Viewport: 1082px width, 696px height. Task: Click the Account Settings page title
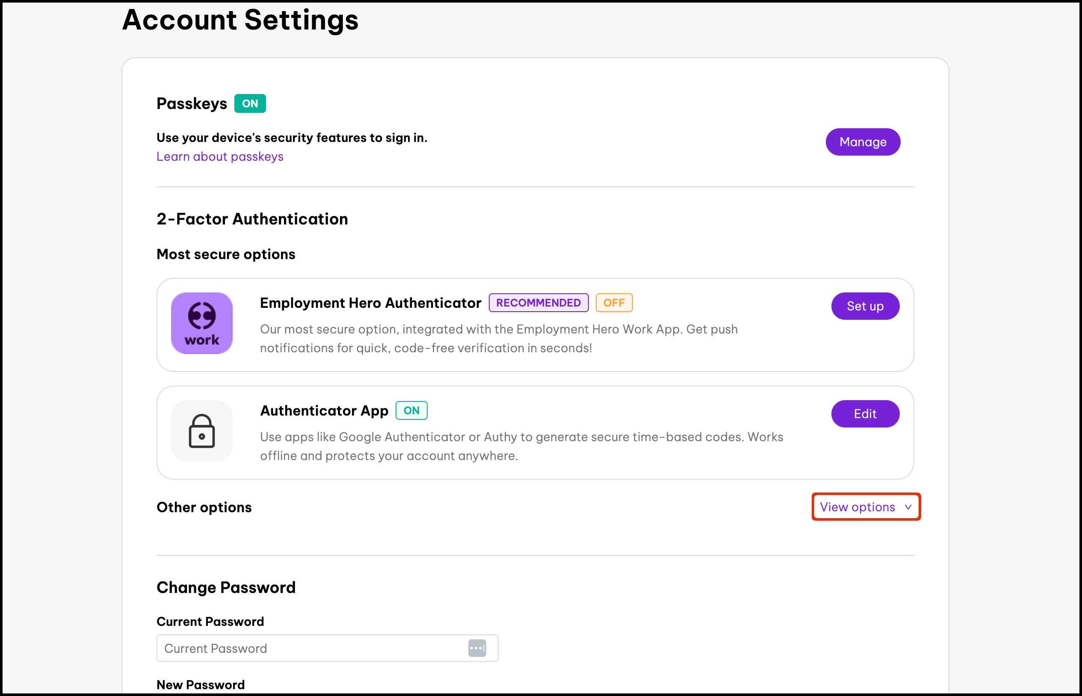pyautogui.click(x=240, y=21)
